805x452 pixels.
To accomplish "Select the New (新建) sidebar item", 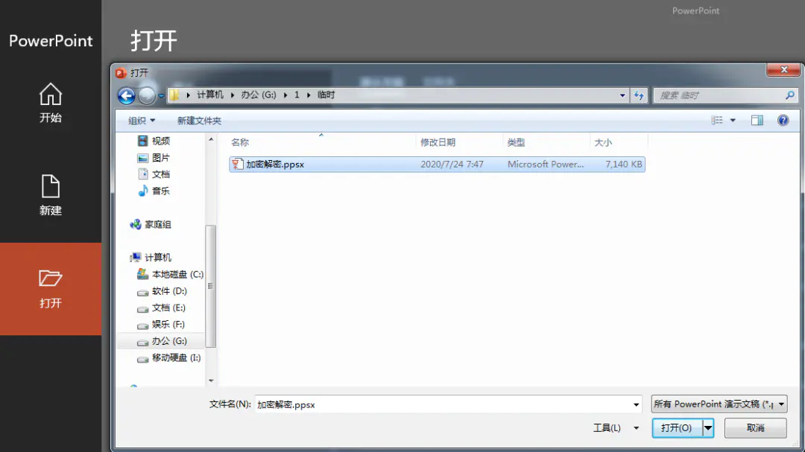I will pyautogui.click(x=51, y=196).
